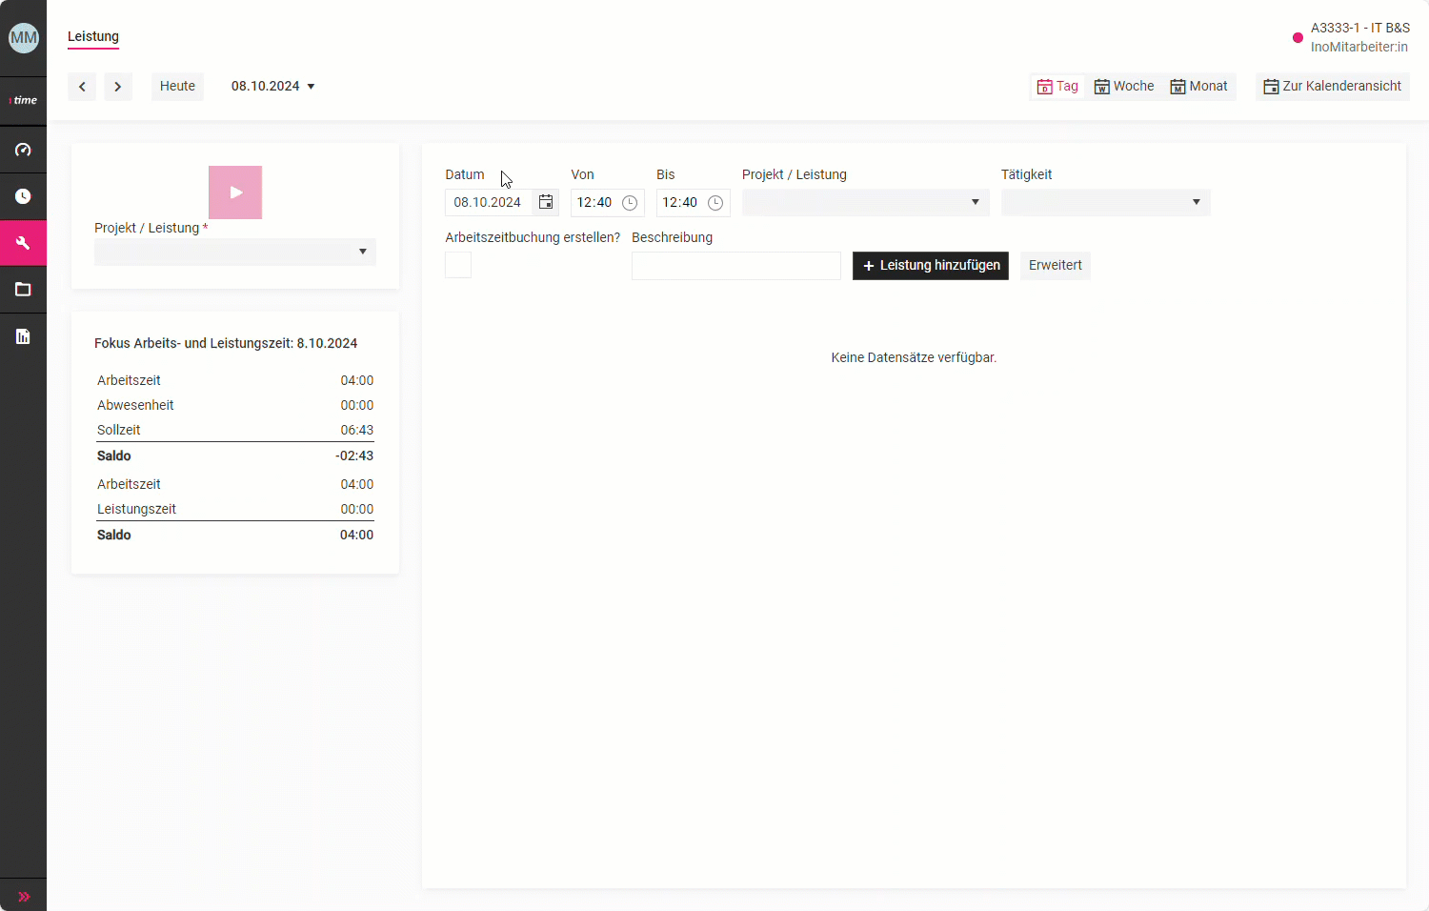
Task: Select the wrench Leistung icon in sidebar
Action: [23, 243]
